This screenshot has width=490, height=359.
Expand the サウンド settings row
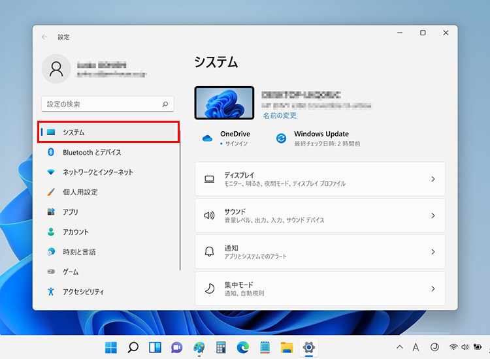coord(320,215)
